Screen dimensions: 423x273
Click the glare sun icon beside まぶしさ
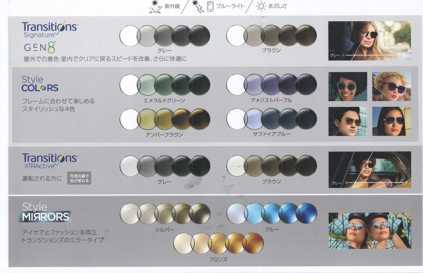point(261,6)
